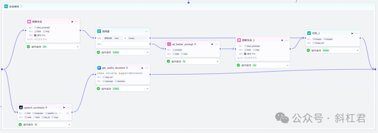
Task: Open the three-dot menu on speech_synthesis
Action: [68, 108]
